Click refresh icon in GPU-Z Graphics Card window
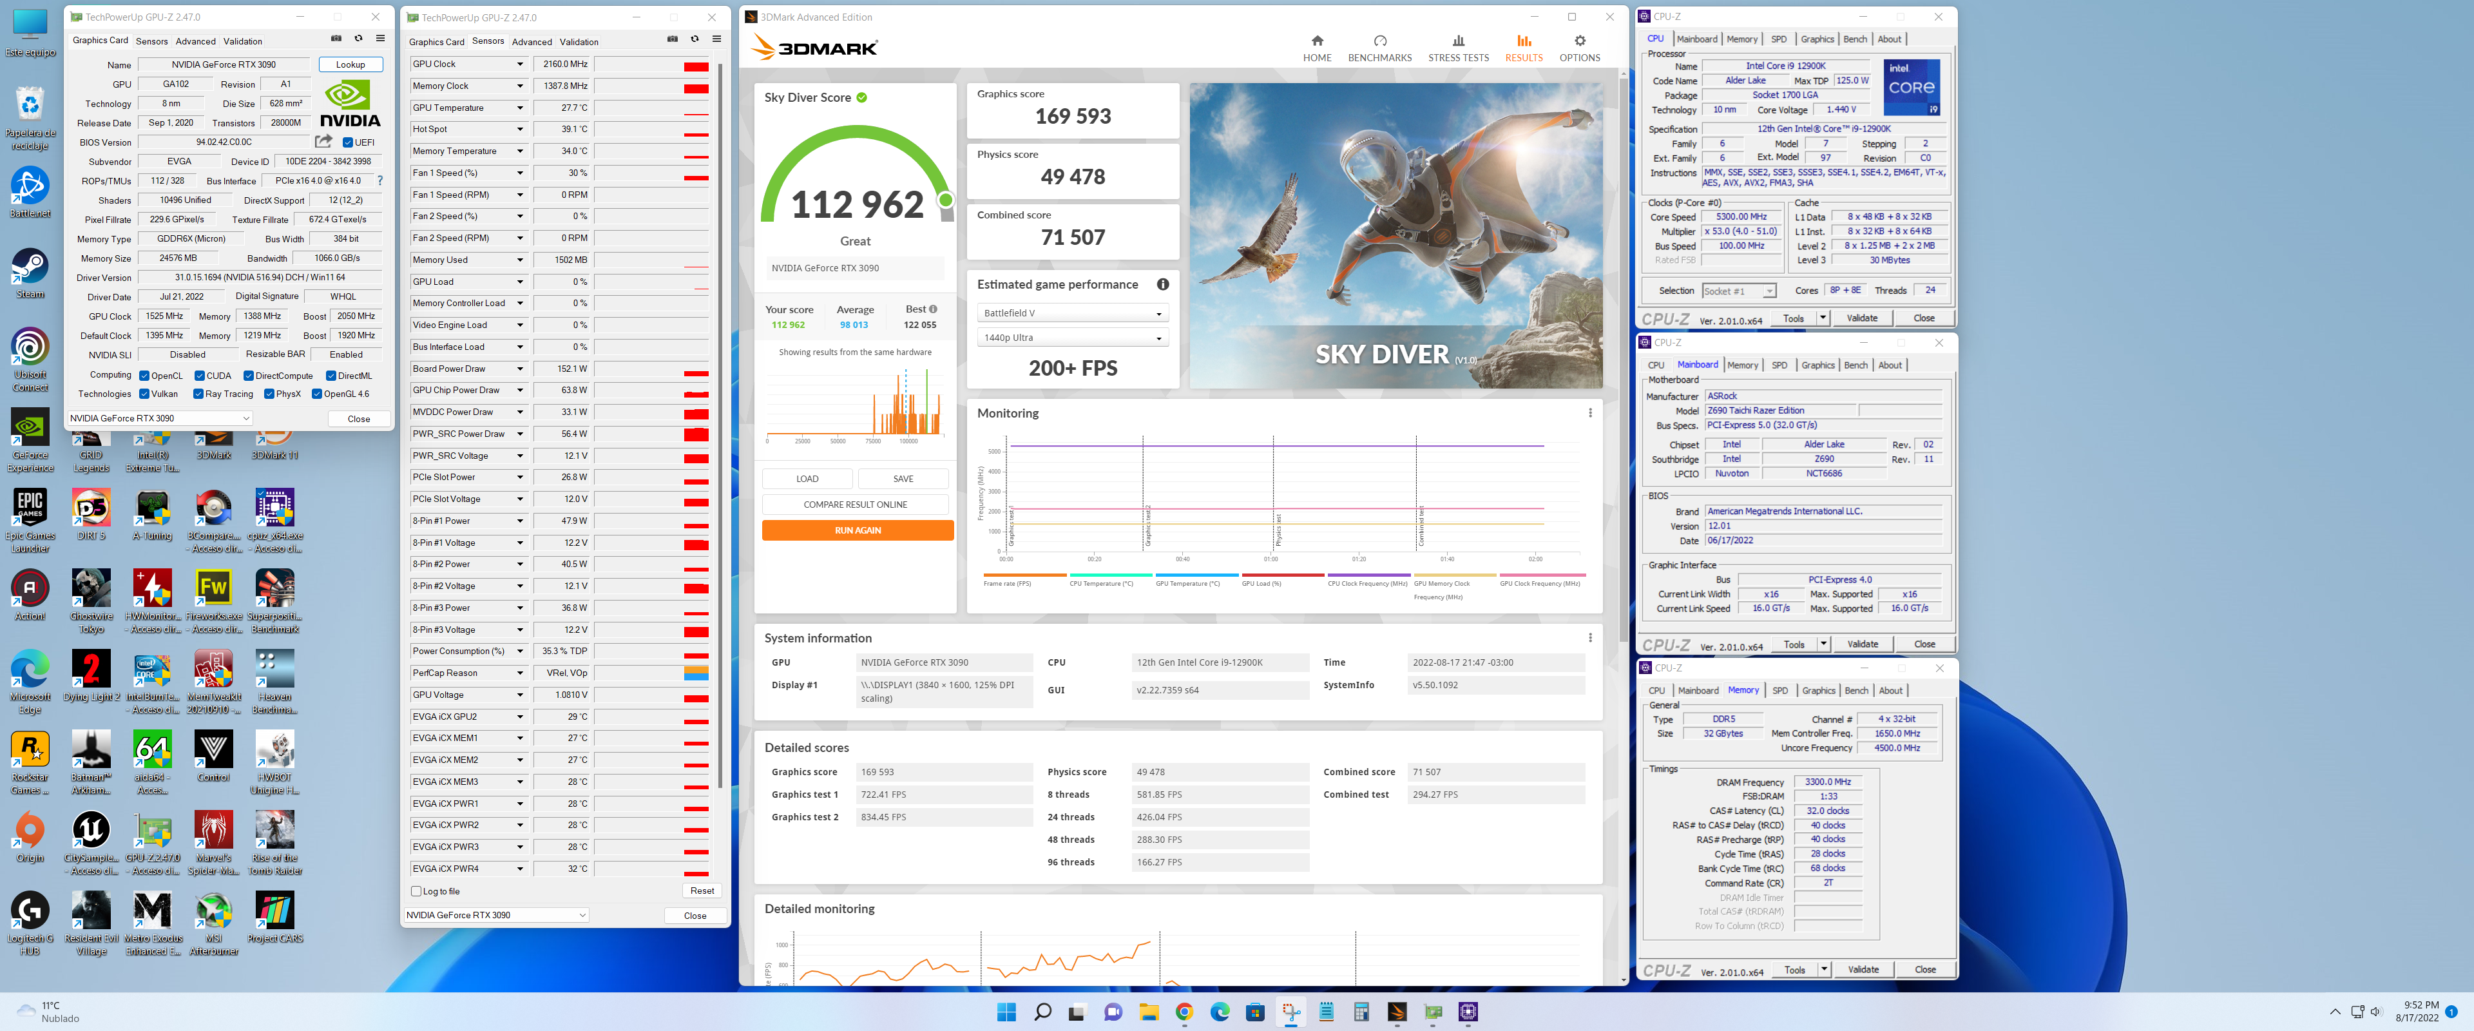Screen dimensions: 2474x1031 pos(358,39)
